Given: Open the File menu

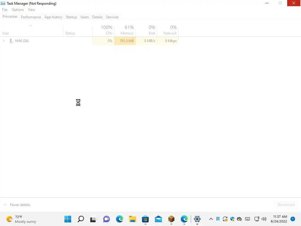Looking at the screenshot, I should 5,10.
